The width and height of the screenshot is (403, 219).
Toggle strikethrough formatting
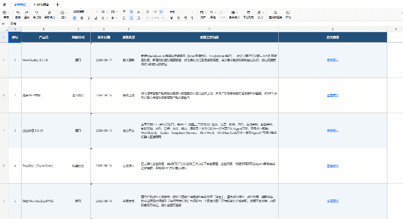click(82, 18)
